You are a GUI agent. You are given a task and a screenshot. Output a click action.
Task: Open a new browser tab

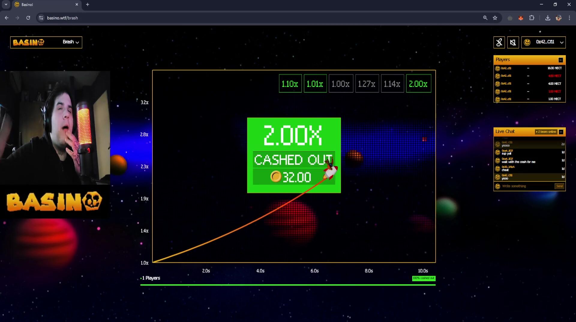point(88,4)
